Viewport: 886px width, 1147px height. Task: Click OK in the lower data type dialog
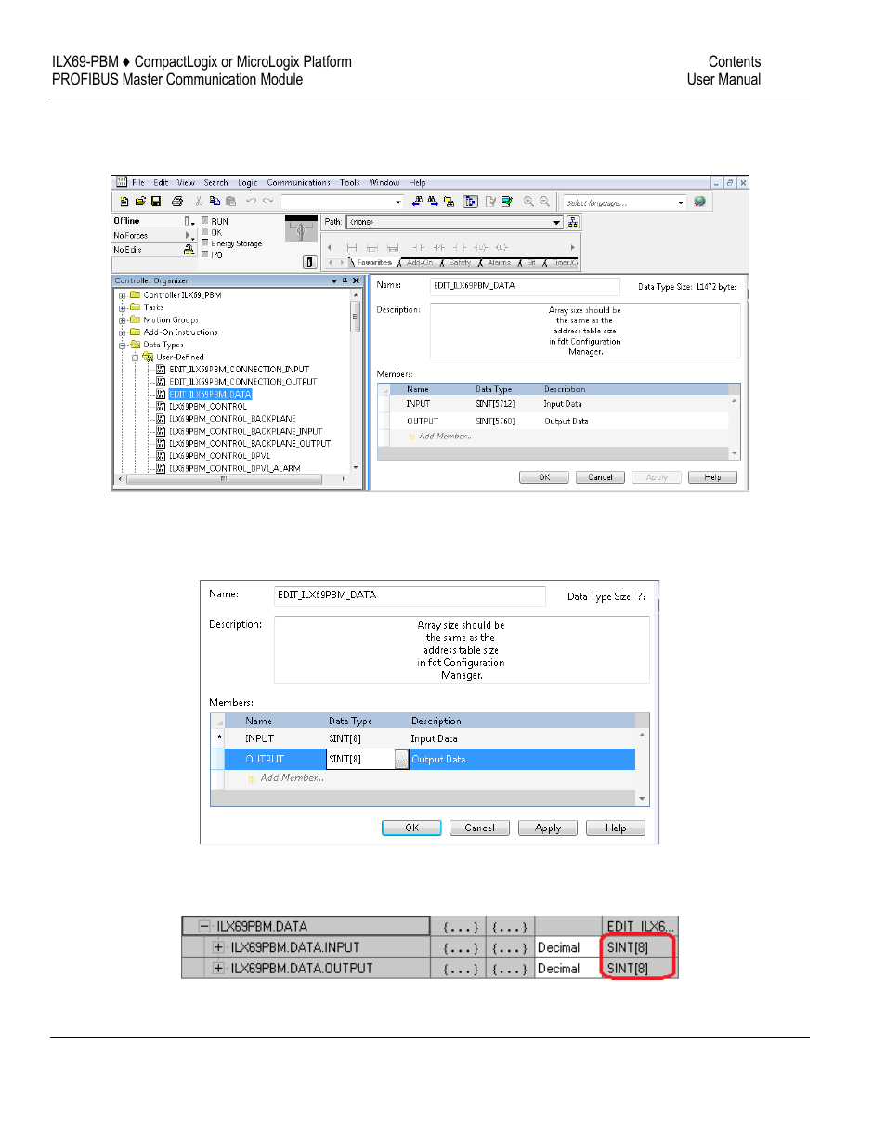(411, 828)
